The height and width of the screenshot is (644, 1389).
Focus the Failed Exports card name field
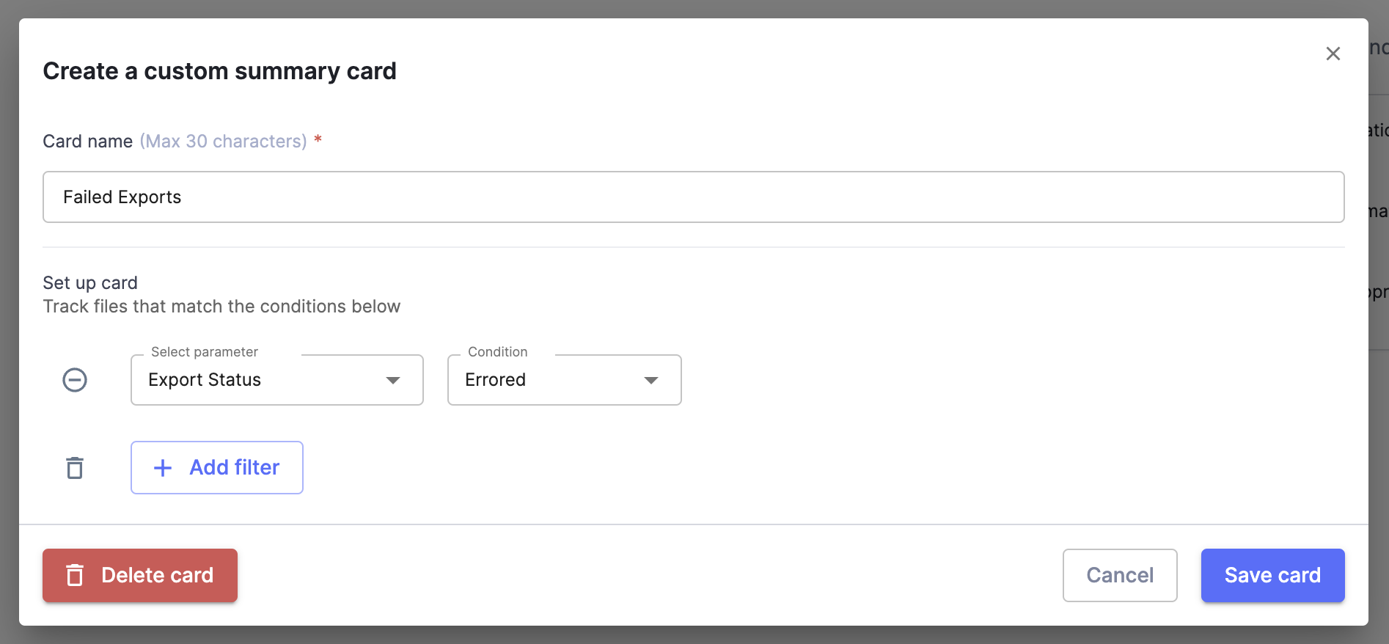pyautogui.click(x=694, y=197)
